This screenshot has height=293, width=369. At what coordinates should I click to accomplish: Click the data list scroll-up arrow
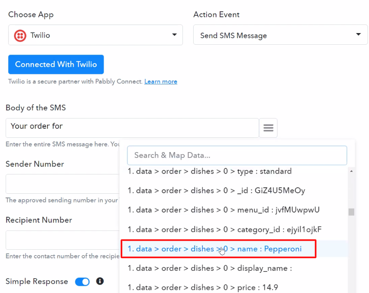pos(351,171)
